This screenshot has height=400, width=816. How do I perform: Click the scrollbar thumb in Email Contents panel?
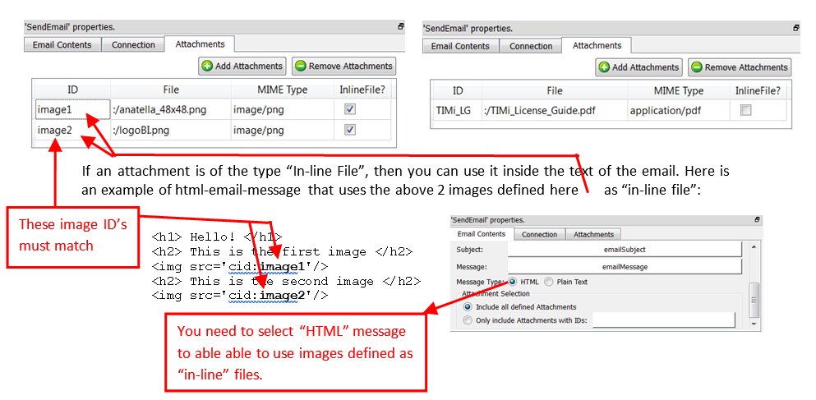(x=754, y=301)
